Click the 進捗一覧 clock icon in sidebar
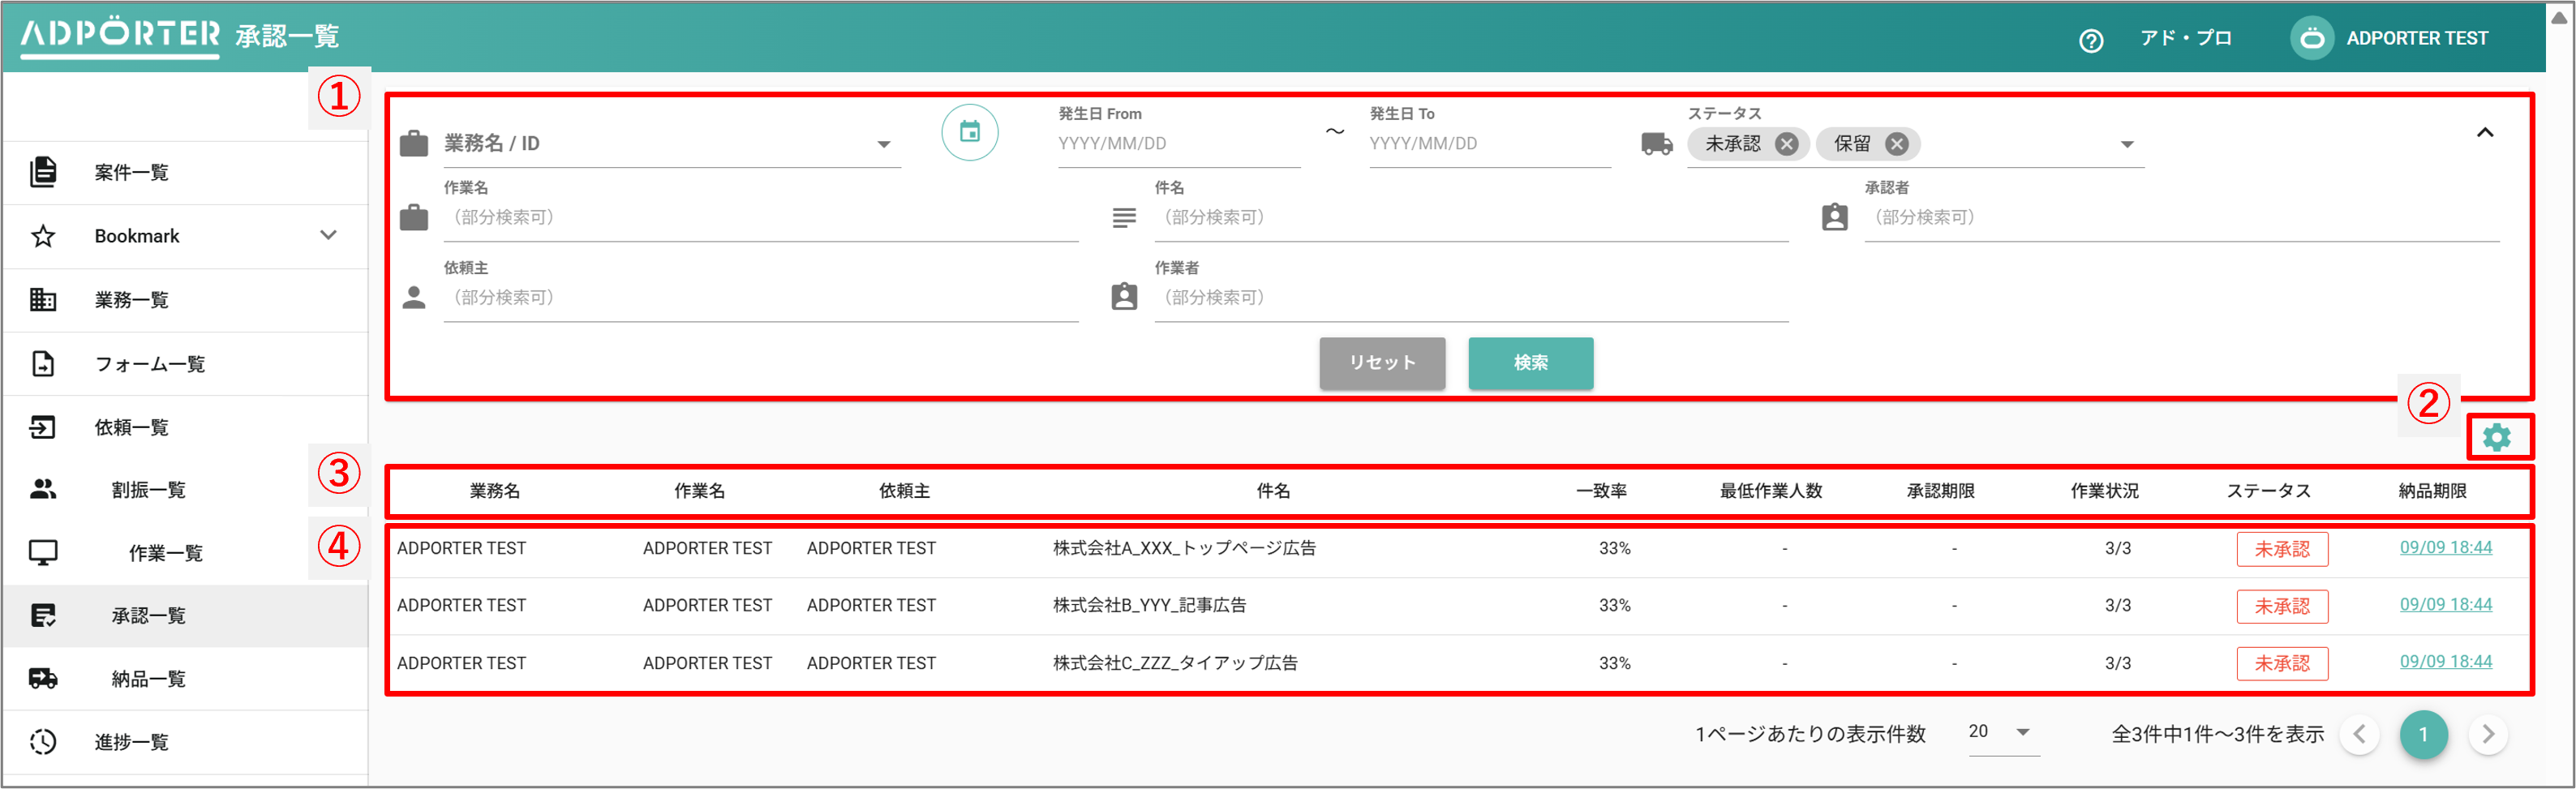Image resolution: width=2576 pixels, height=789 pixels. point(43,742)
